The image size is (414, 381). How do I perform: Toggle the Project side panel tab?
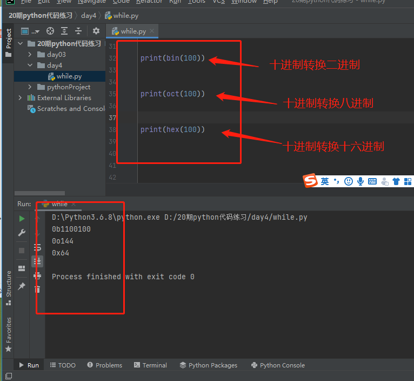[x=9, y=43]
